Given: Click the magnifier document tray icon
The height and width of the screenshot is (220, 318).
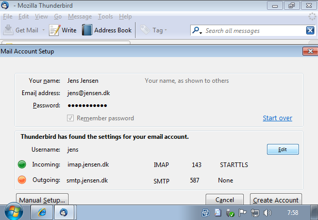Looking at the screenshot, I should 217,213.
